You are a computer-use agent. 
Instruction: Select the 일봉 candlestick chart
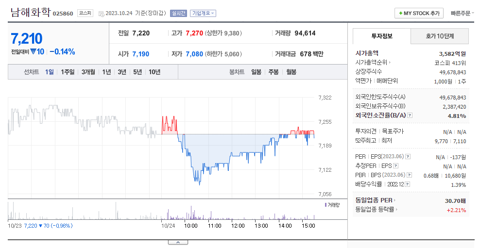(x=256, y=72)
